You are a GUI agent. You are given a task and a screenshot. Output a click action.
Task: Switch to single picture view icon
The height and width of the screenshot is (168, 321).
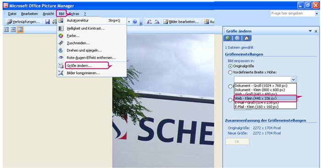click(x=20, y=30)
